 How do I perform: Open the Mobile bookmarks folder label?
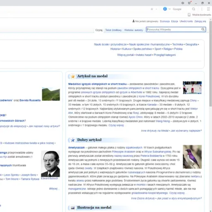click(202, 15)
